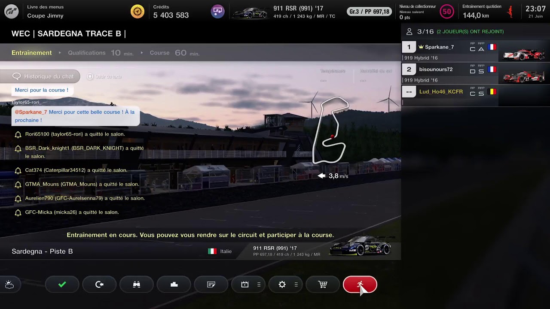Click the 144,0 km daily distance value
This screenshot has width=550, height=309.
click(476, 15)
